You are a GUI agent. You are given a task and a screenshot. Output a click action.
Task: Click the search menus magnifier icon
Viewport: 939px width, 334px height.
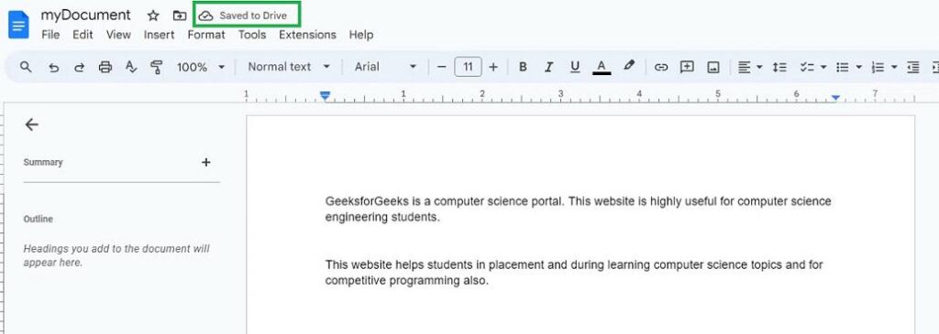coord(26,67)
